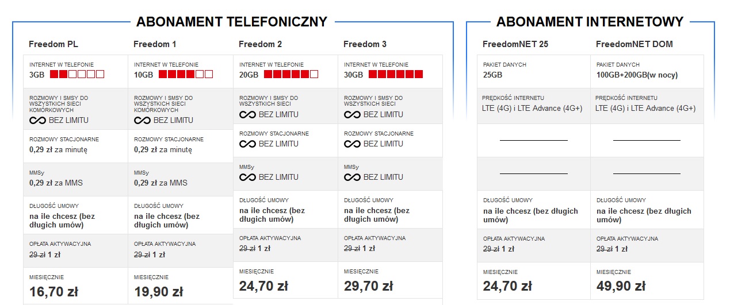Click the Abonament Internetowy section title
The width and height of the screenshot is (753, 305).
point(590,22)
